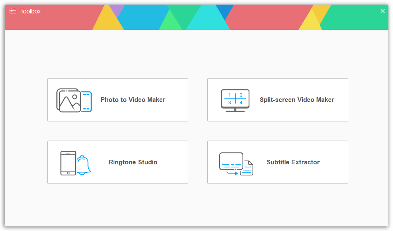The image size is (393, 231).
Task: Start the Subtitle Extractor label
Action: 293,162
